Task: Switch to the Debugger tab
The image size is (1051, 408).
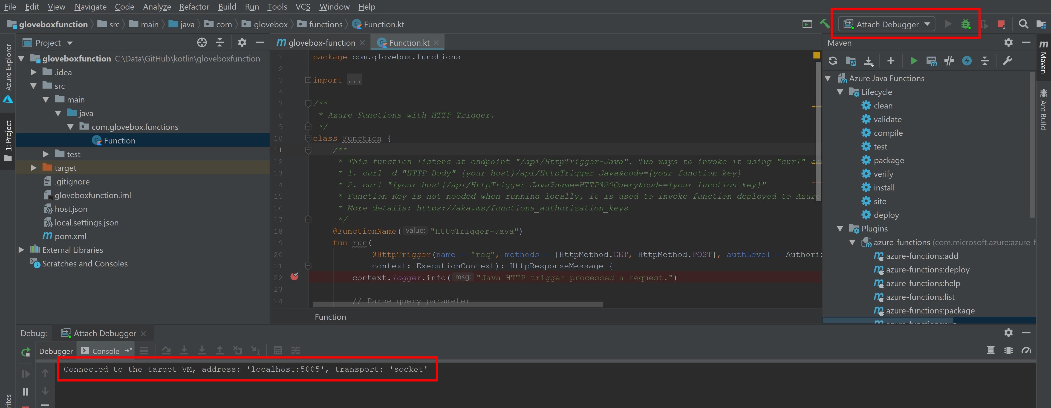Action: coord(56,351)
